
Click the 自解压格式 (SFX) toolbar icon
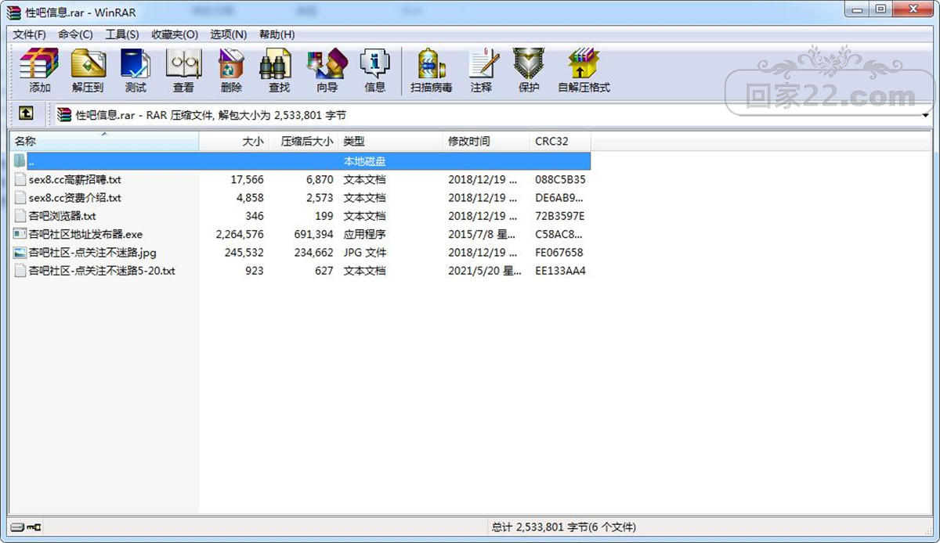point(584,64)
